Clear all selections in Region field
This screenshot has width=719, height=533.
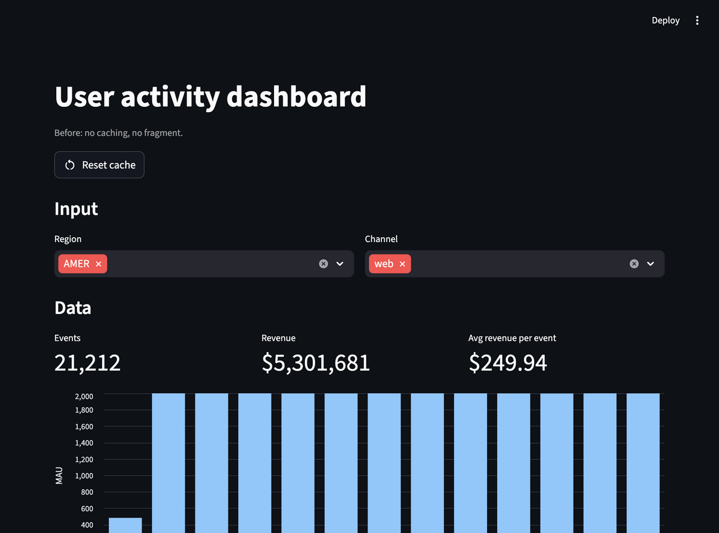click(324, 263)
